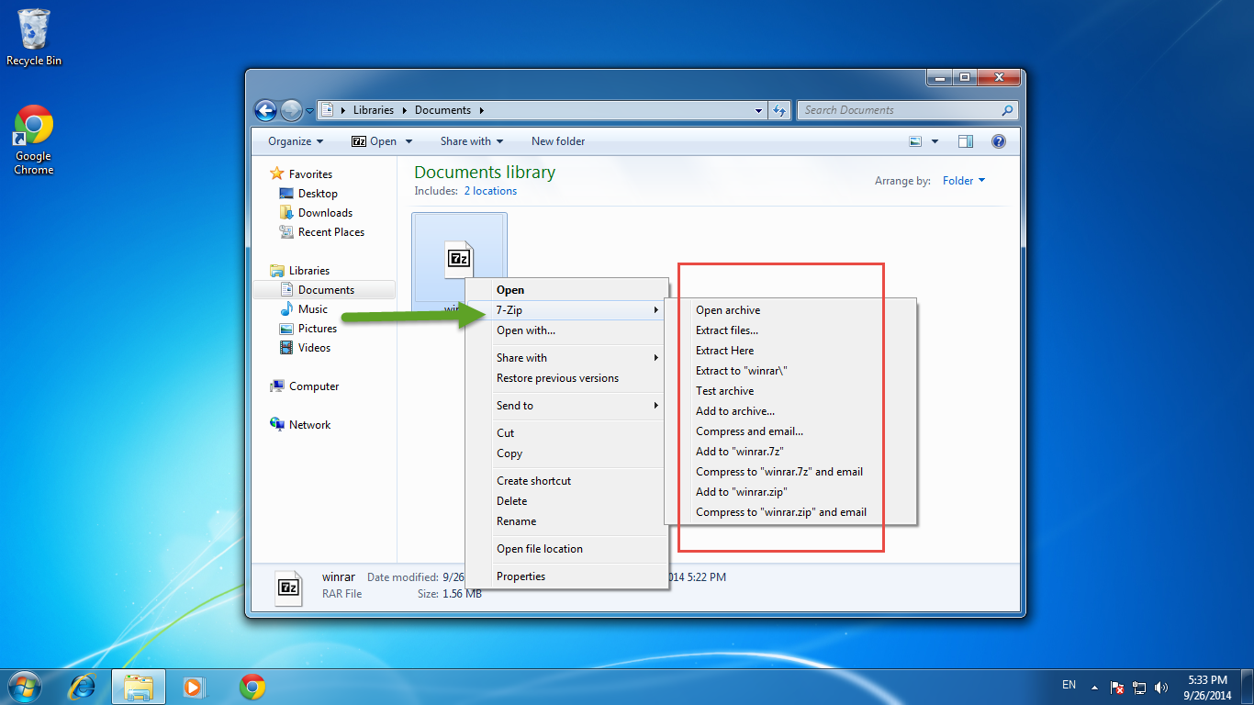The width and height of the screenshot is (1254, 705).
Task: Click the Start button orb
Action: coord(24,687)
